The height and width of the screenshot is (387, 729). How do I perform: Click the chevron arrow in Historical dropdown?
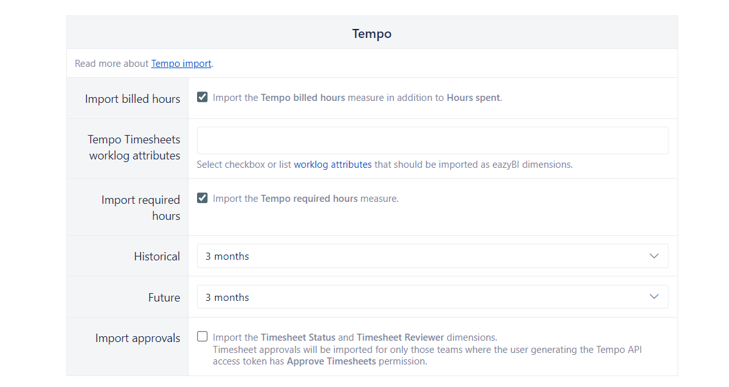click(654, 256)
